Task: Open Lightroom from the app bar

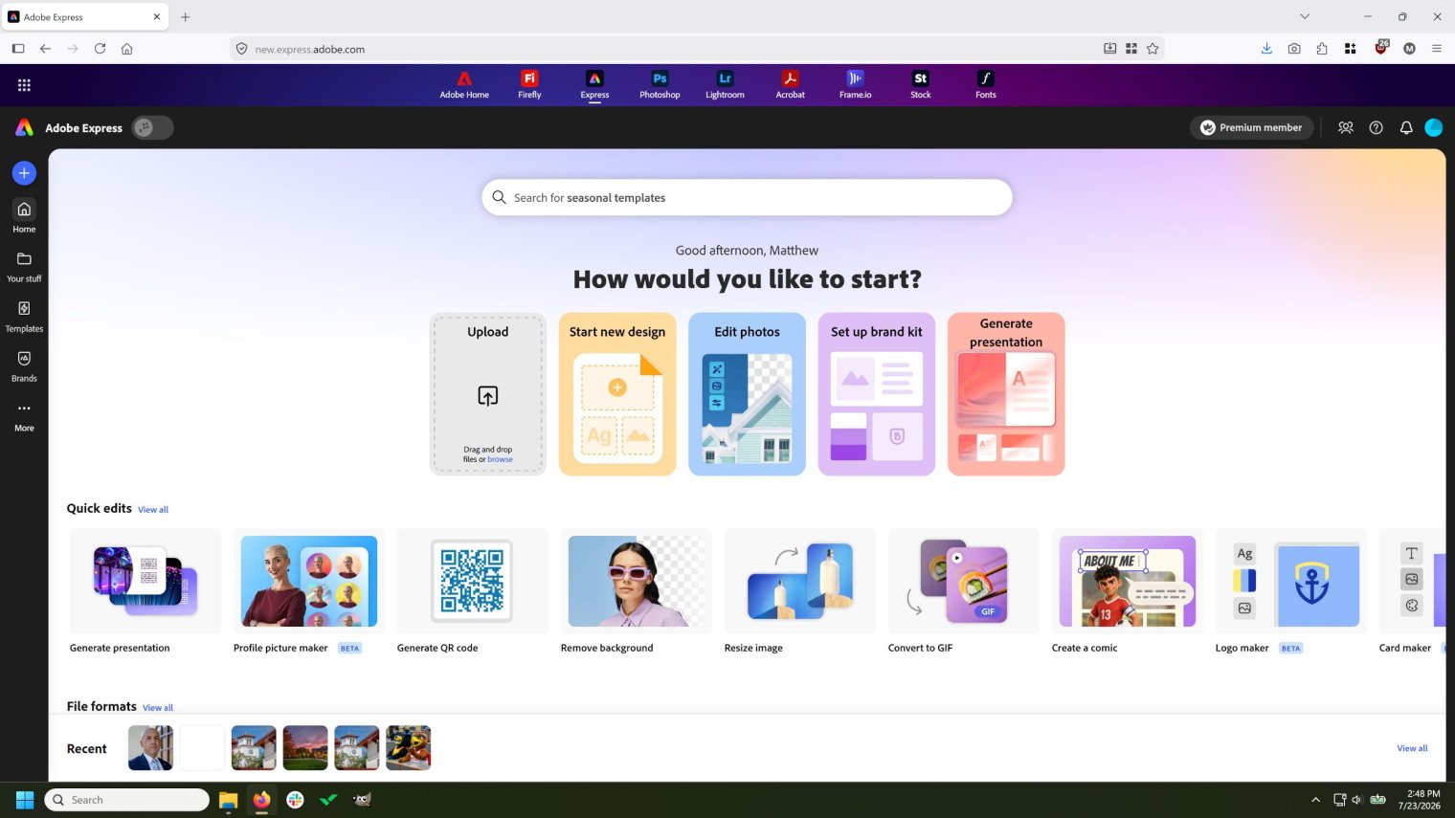Action: pos(725,85)
